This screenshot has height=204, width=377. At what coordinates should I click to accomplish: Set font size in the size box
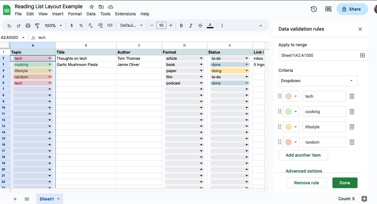pos(161,26)
